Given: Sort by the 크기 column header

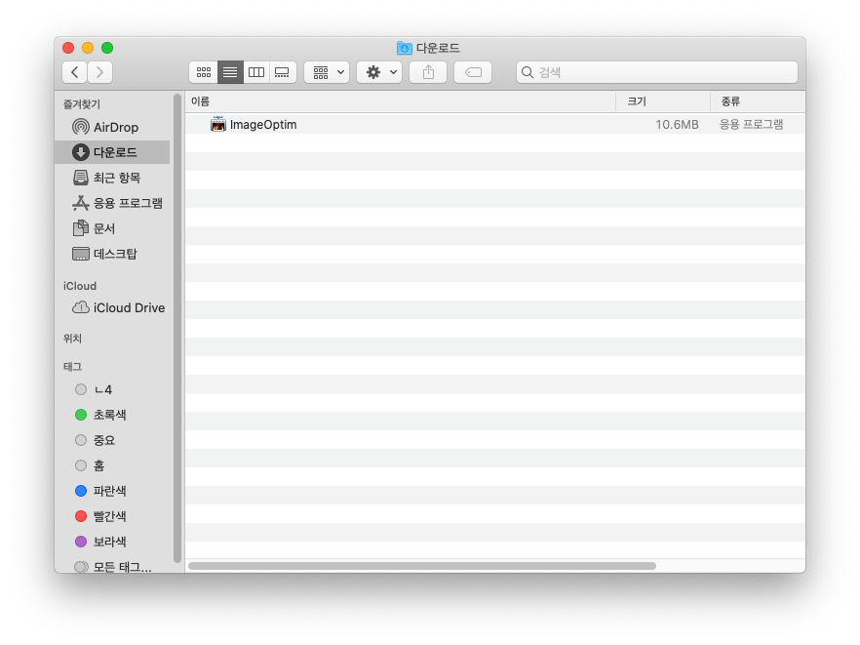Looking at the screenshot, I should click(x=663, y=101).
